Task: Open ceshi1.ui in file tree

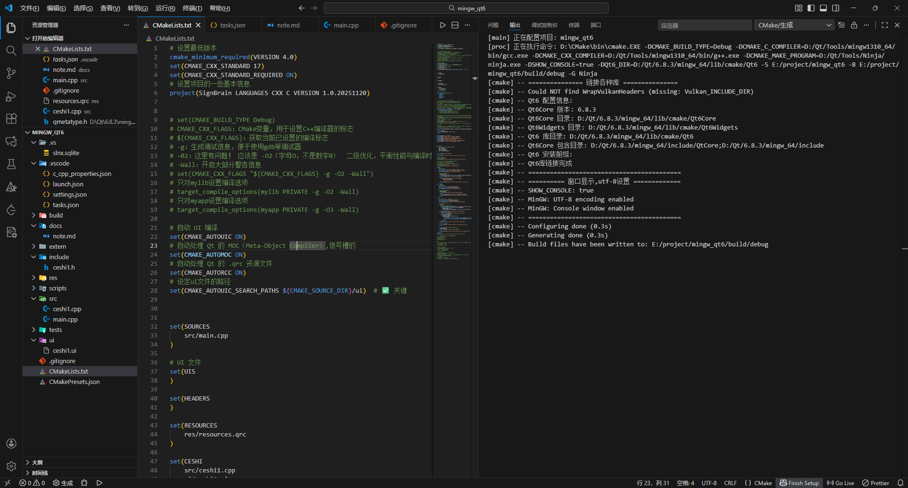Action: coord(80,350)
